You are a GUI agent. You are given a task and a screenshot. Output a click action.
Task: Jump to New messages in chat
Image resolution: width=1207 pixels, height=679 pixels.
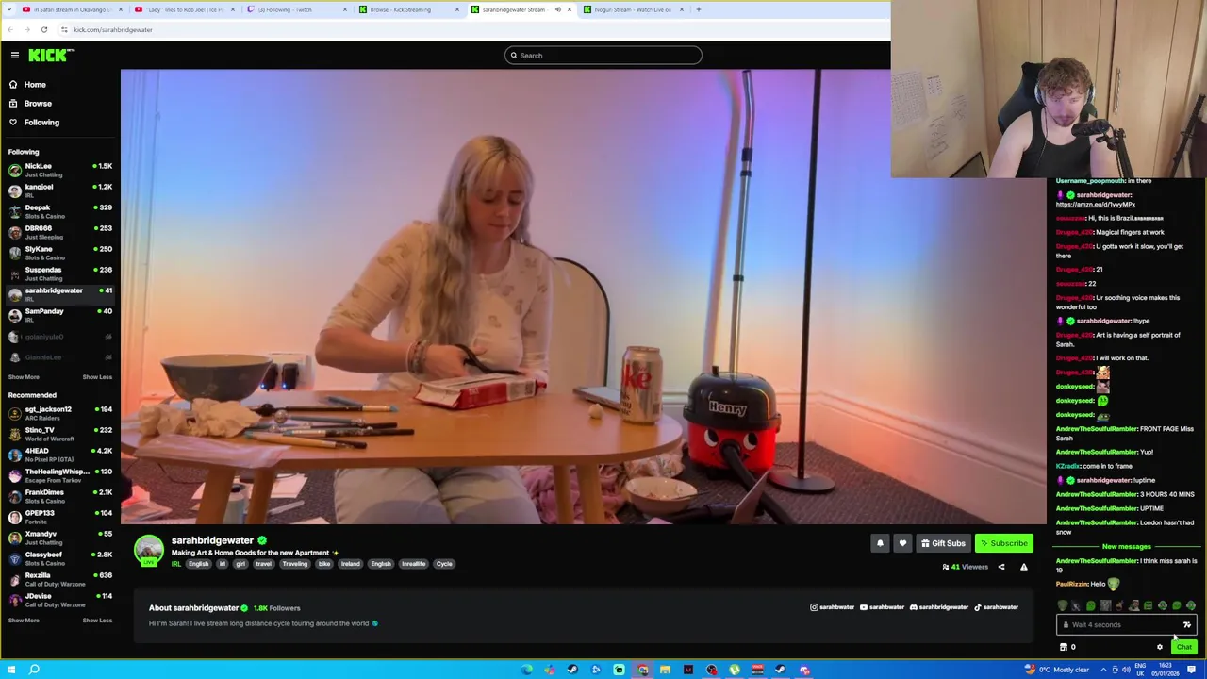1126,547
